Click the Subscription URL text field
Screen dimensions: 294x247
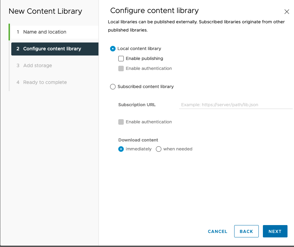pos(235,105)
